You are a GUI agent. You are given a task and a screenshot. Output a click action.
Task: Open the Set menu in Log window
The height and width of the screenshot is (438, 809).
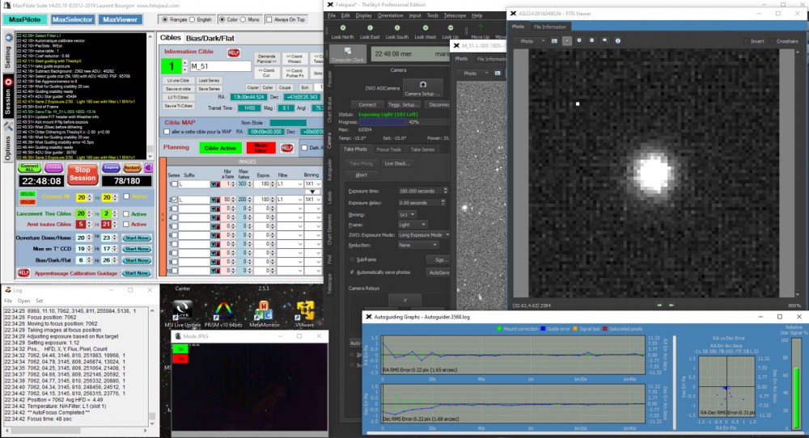[39, 301]
